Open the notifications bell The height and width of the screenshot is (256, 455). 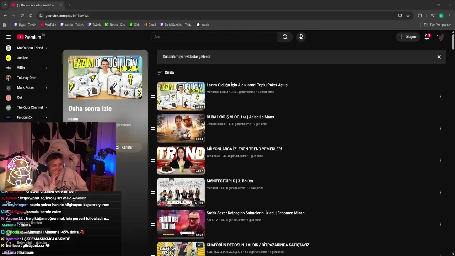pyautogui.click(x=427, y=37)
